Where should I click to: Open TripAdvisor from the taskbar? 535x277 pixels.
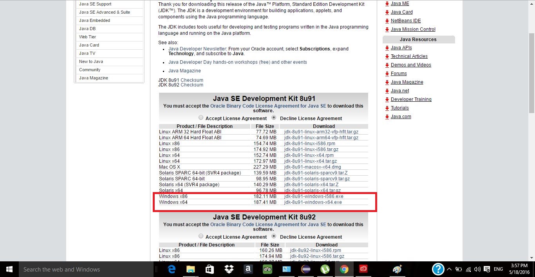[x=267, y=269]
